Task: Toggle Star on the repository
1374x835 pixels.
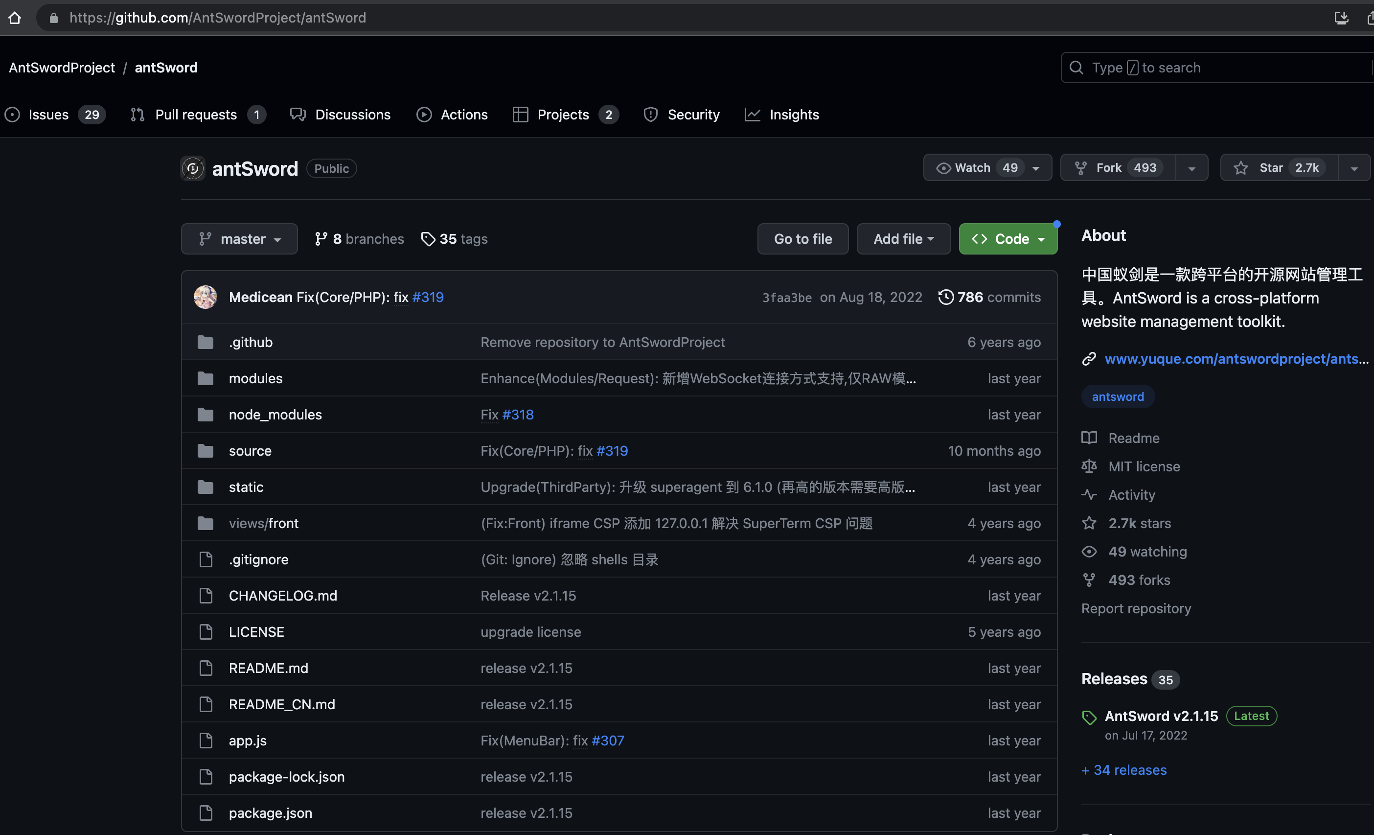Action: (x=1279, y=168)
